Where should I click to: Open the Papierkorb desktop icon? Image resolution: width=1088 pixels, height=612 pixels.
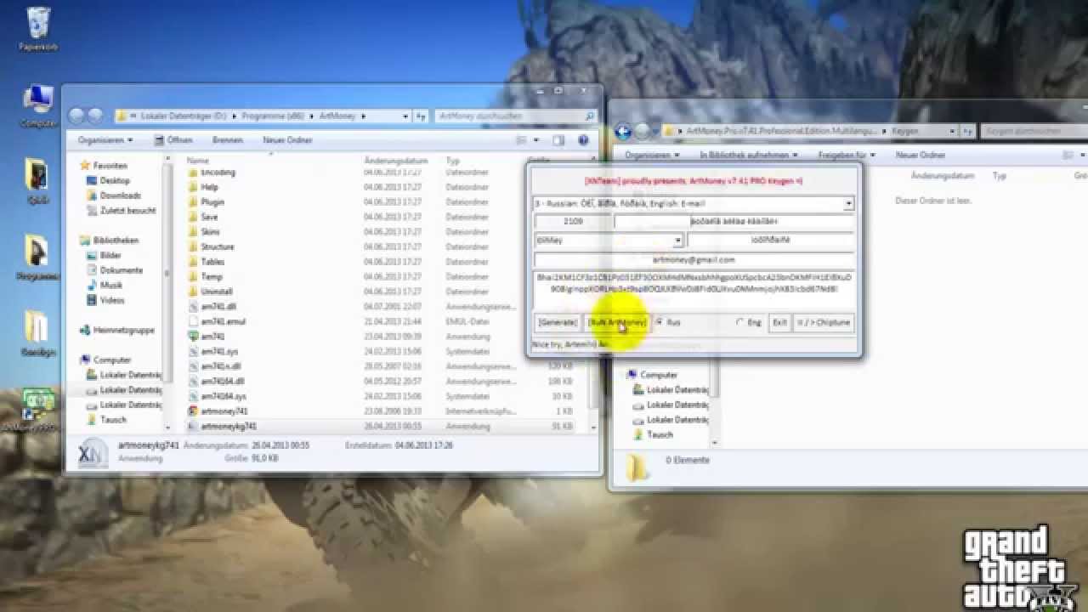37,29
